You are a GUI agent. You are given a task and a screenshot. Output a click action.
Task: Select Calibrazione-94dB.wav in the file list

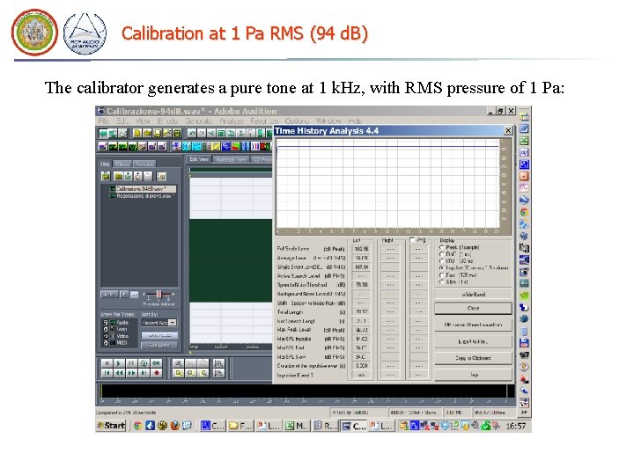(x=143, y=188)
